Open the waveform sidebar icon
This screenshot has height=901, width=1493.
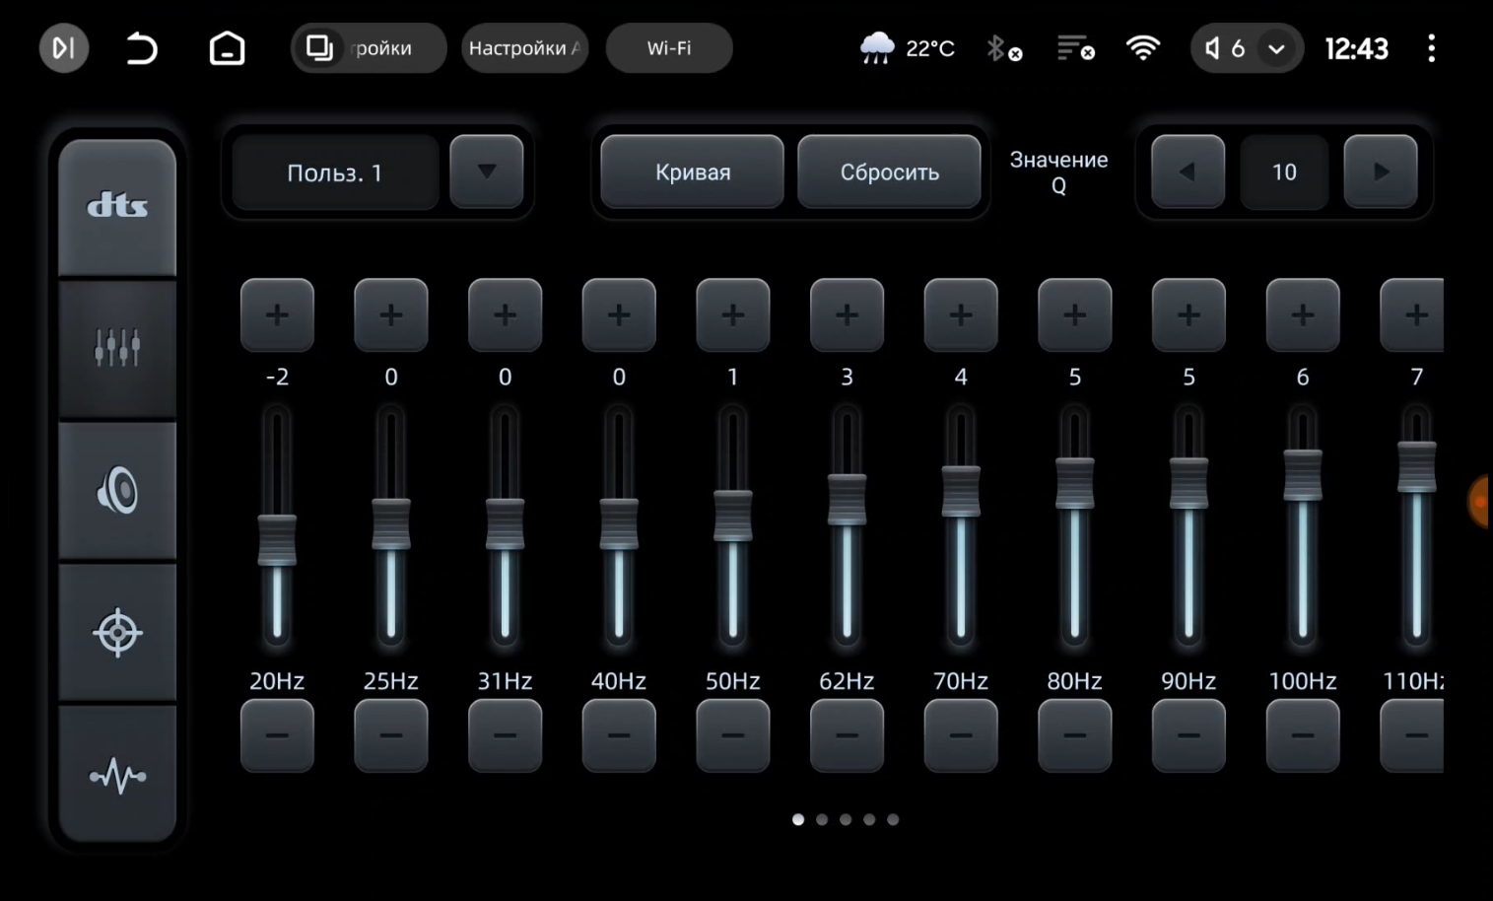coord(117,776)
